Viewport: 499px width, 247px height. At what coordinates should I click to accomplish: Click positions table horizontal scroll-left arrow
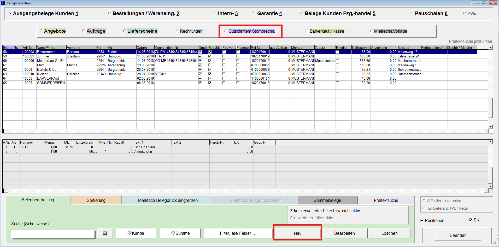[x=6, y=191]
